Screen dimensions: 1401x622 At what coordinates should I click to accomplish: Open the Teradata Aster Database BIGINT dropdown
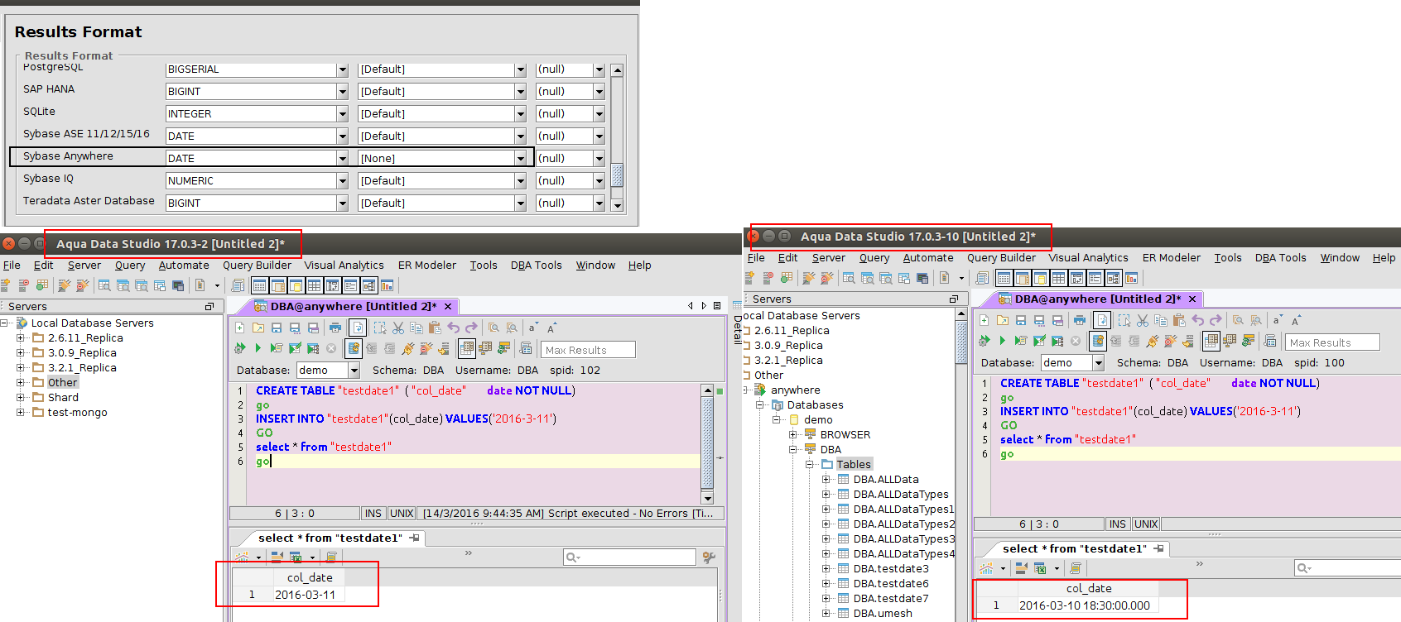[342, 203]
